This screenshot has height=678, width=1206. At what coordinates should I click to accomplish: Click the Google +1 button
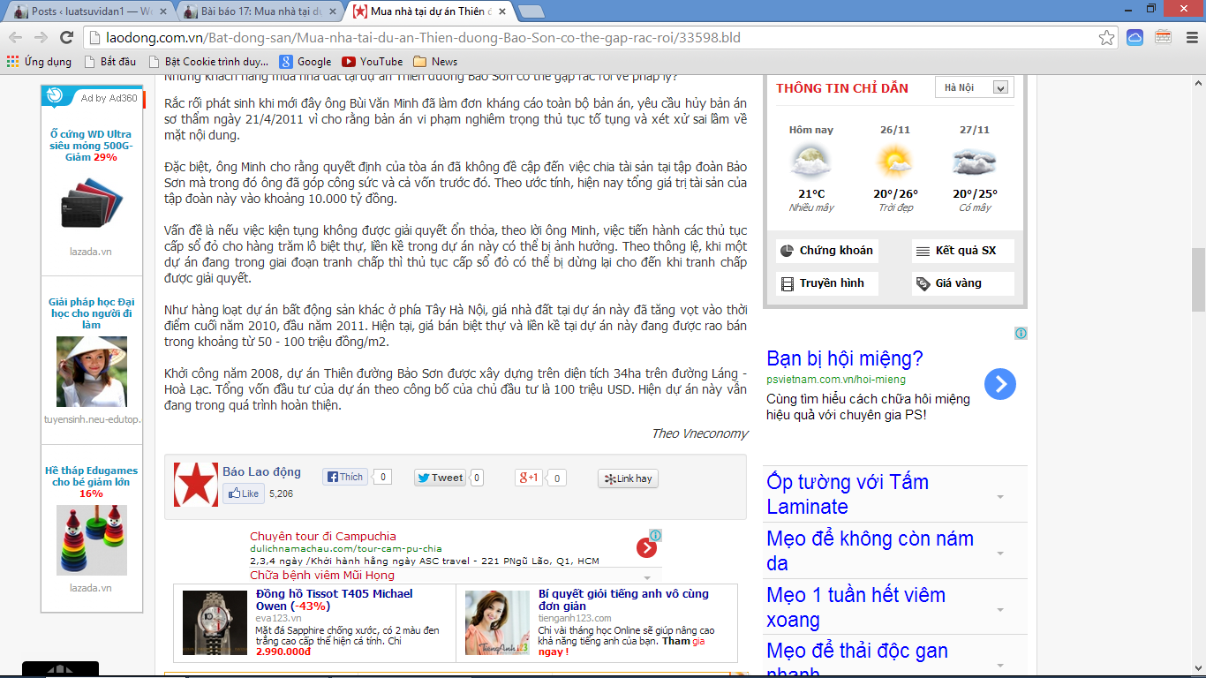click(529, 478)
